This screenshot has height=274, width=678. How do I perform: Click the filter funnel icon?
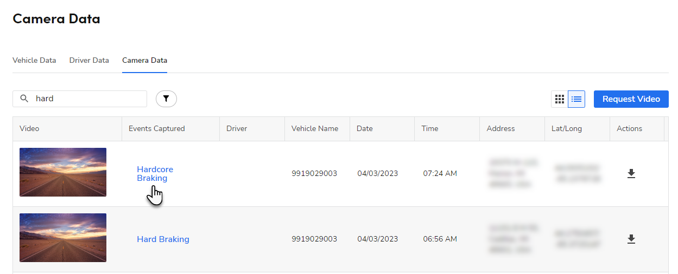pos(166,99)
